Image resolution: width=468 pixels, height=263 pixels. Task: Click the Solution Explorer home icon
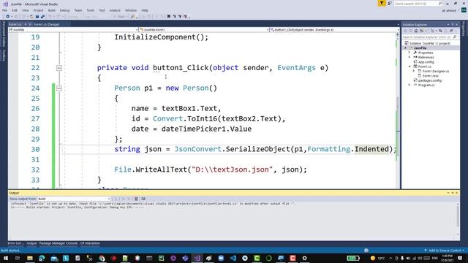[416, 31]
